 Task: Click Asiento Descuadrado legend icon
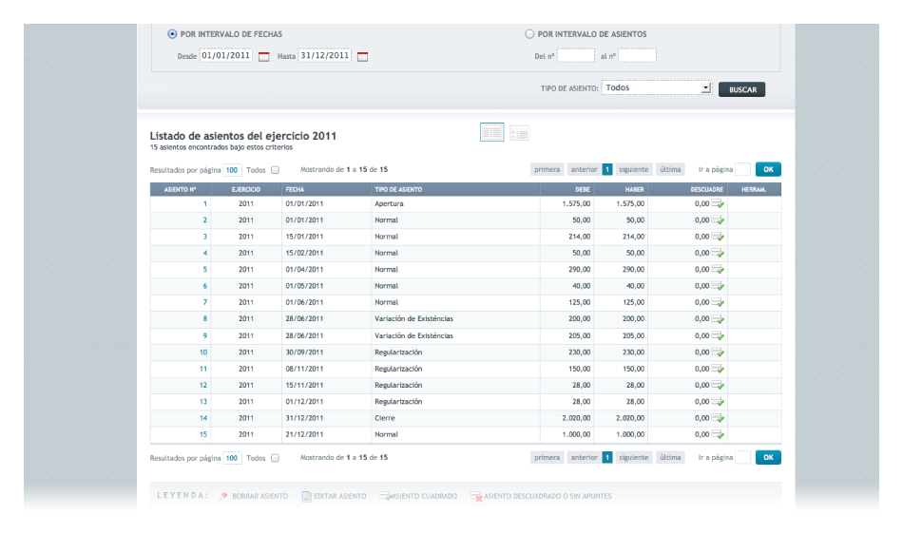[476, 496]
